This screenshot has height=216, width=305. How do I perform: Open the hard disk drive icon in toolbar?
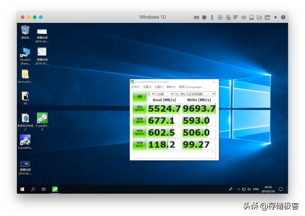click(252, 17)
